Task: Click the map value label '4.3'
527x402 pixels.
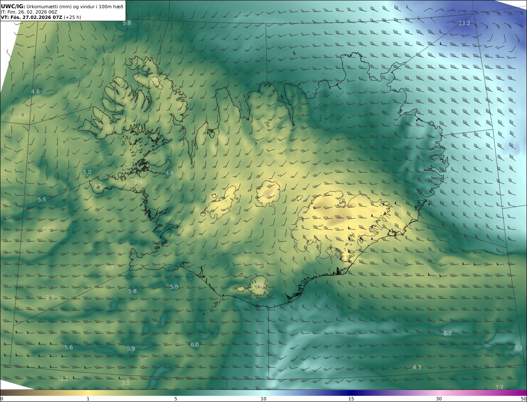Action: 417,367
